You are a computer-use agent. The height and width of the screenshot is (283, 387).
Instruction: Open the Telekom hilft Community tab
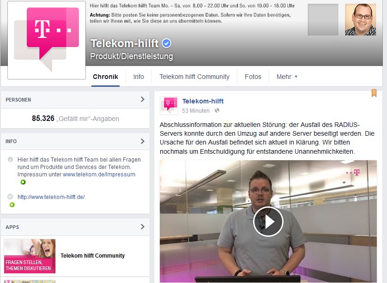pos(194,77)
